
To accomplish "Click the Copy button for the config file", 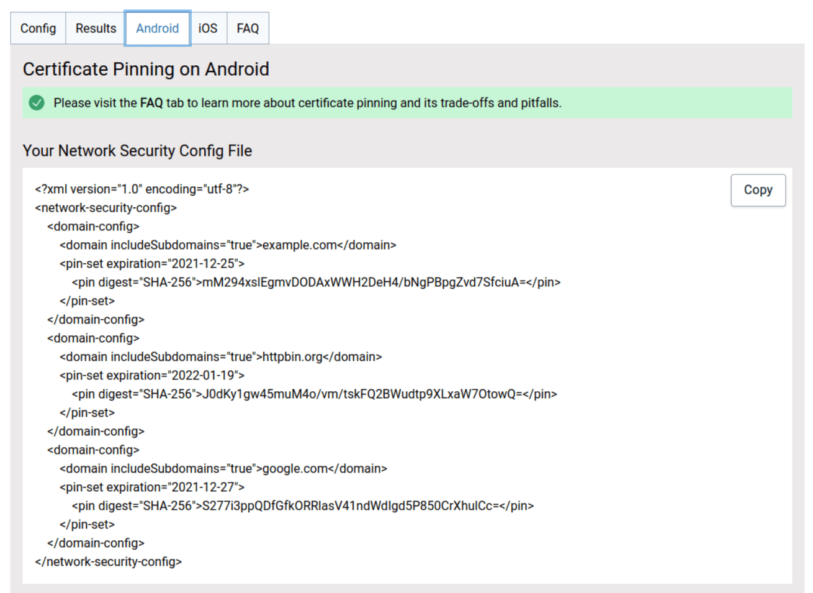I will pos(758,190).
